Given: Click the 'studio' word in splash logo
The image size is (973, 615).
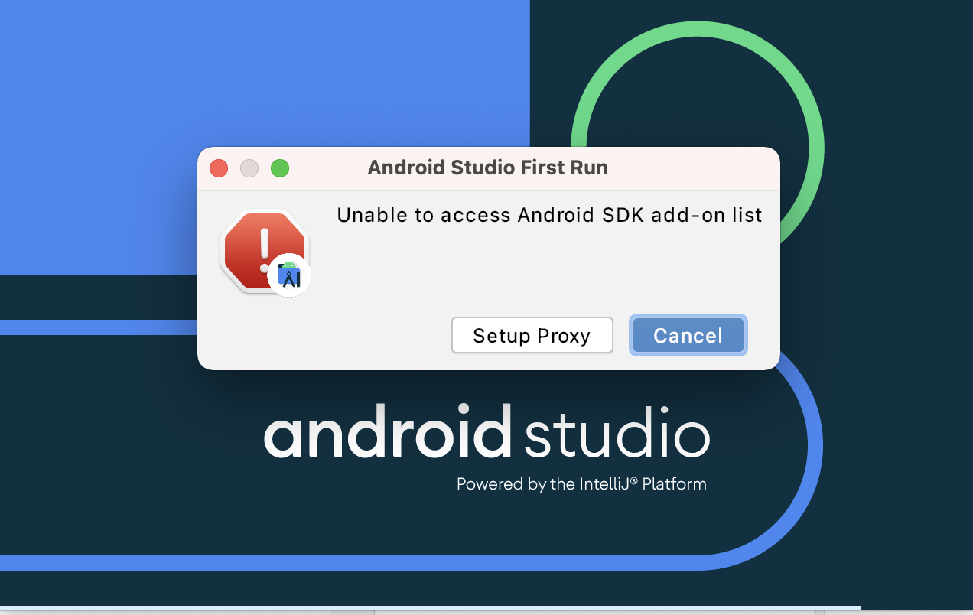Looking at the screenshot, I should [x=617, y=435].
